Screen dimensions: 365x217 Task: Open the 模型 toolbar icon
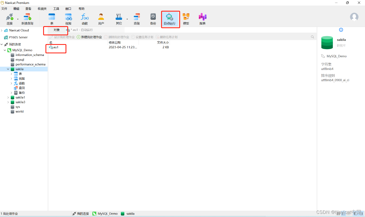[x=186, y=19]
